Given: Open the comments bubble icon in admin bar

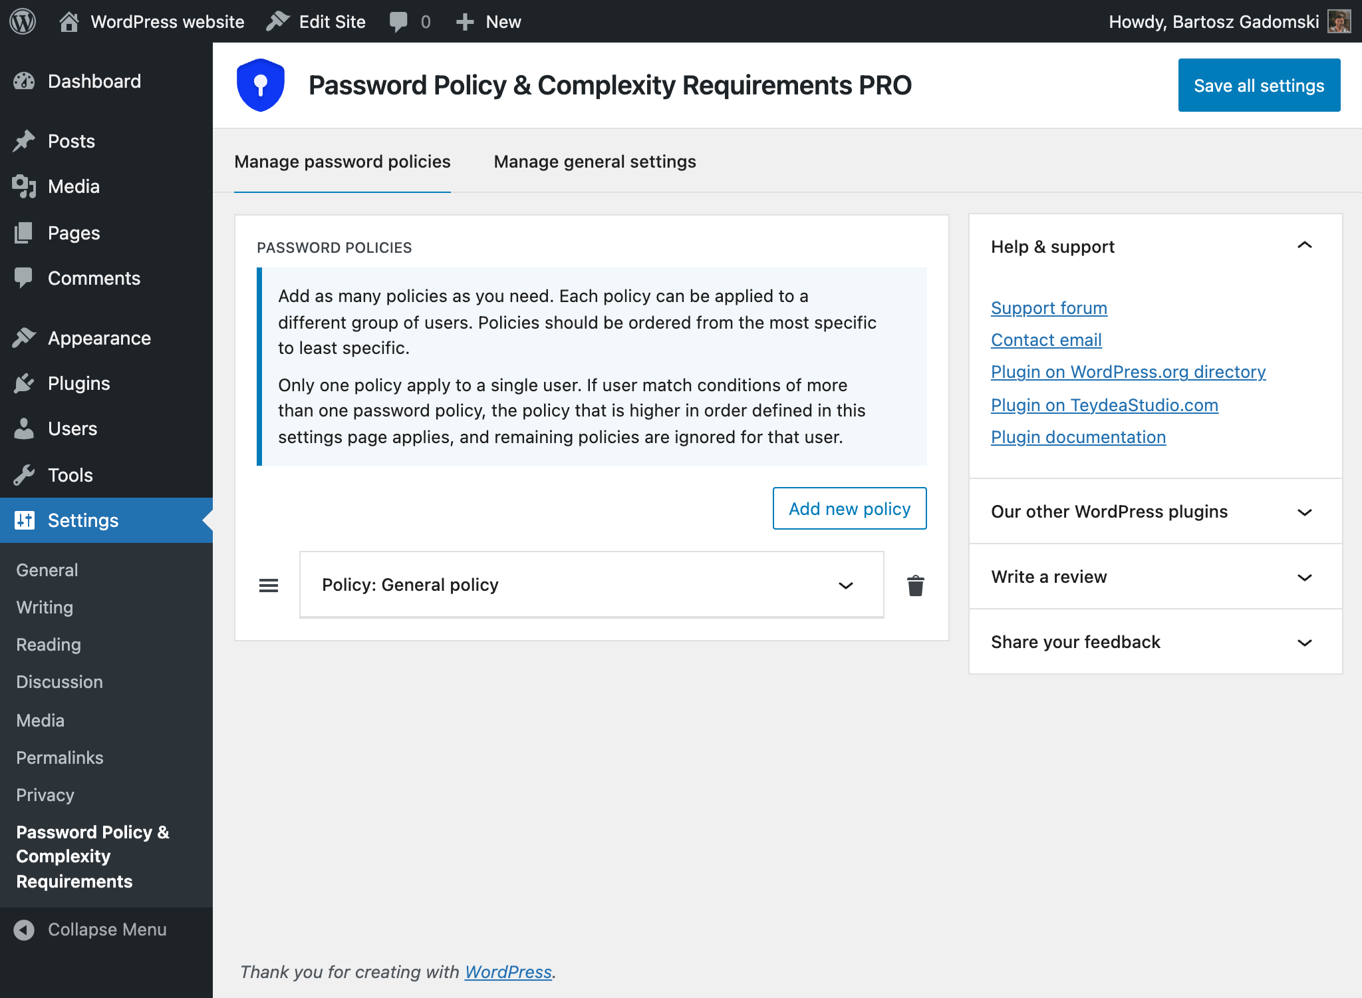Looking at the screenshot, I should pos(398,22).
